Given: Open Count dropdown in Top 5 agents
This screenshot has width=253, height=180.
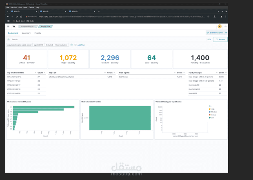Looking at the screenshot, I should pyautogui.click(x=184, y=73).
